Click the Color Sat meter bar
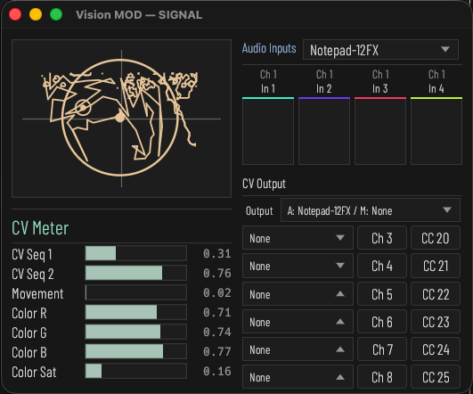The height and width of the screenshot is (394, 473). pos(136,371)
